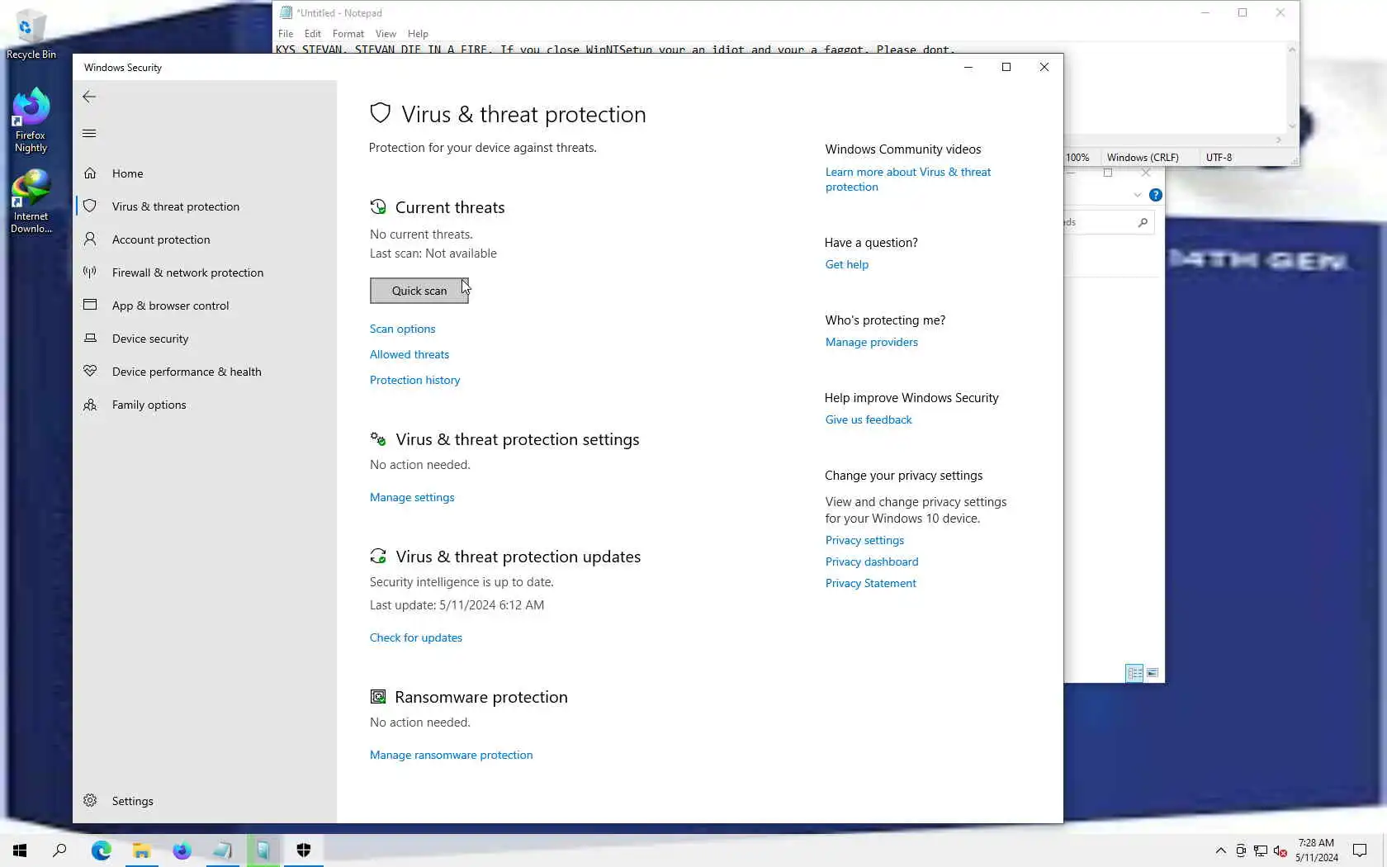This screenshot has width=1387, height=867.
Task: Open the Scan options link
Action: point(402,329)
